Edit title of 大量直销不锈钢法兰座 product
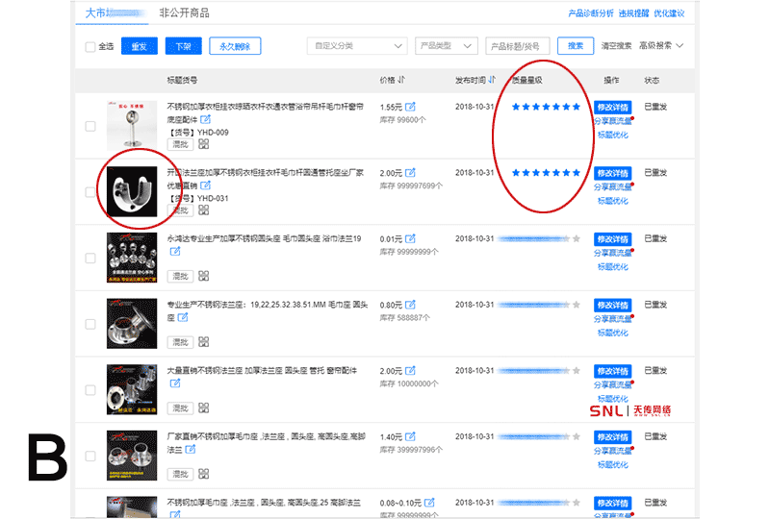770x519 pixels. (x=175, y=383)
